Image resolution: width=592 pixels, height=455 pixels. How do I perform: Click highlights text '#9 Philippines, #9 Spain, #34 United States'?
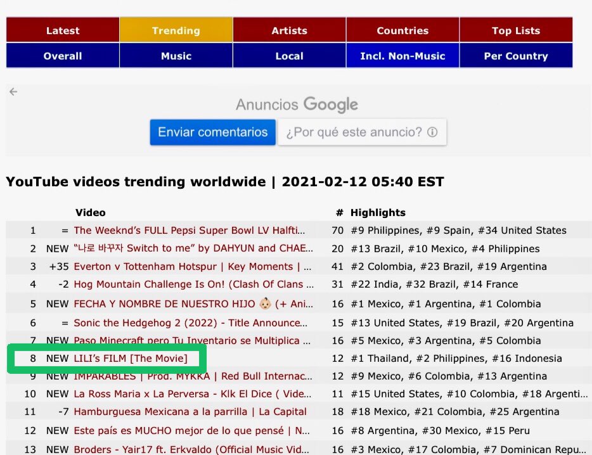(x=458, y=230)
